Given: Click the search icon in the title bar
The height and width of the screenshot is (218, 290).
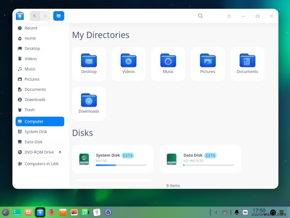Looking at the screenshot, I should point(200,16).
